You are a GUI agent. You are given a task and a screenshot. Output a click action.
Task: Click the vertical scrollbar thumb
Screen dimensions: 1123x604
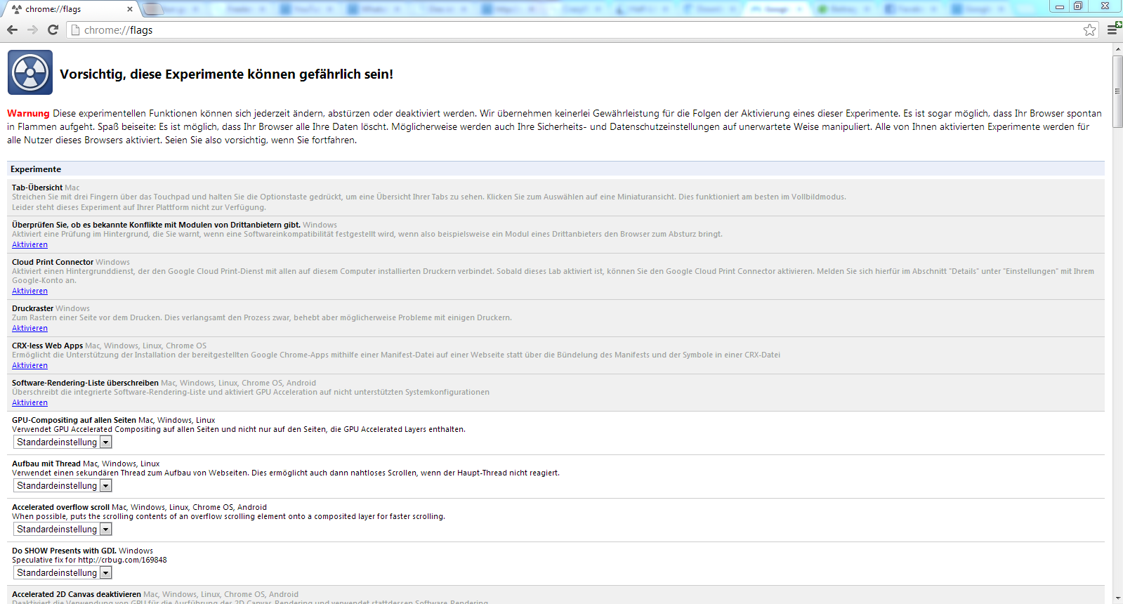[x=1117, y=91]
